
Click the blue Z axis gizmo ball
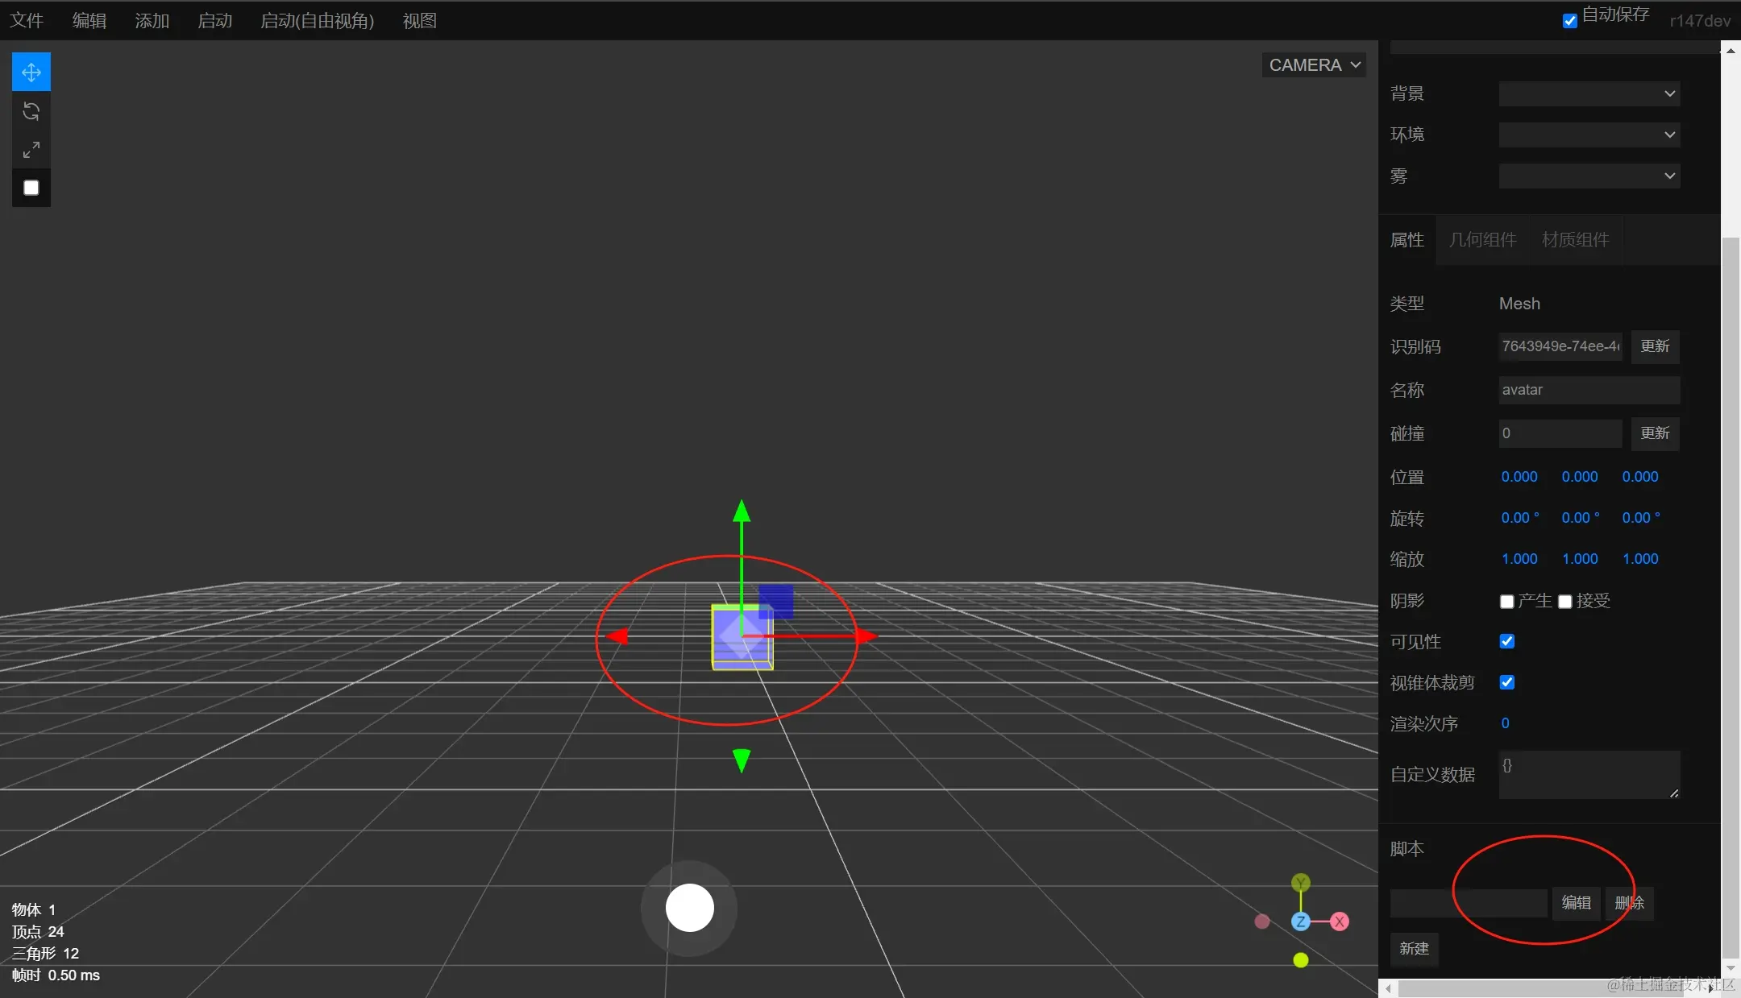point(1300,921)
